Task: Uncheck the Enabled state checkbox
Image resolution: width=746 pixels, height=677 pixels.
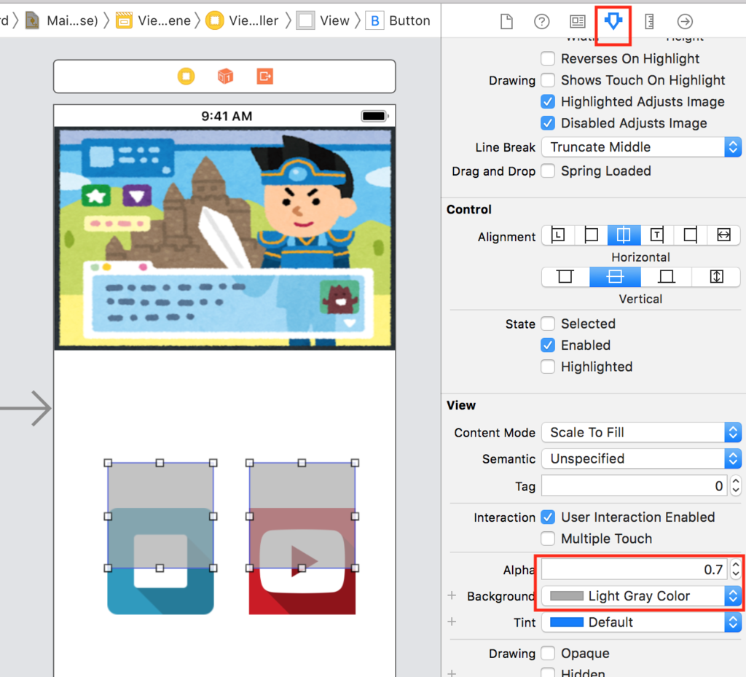Action: 548,345
